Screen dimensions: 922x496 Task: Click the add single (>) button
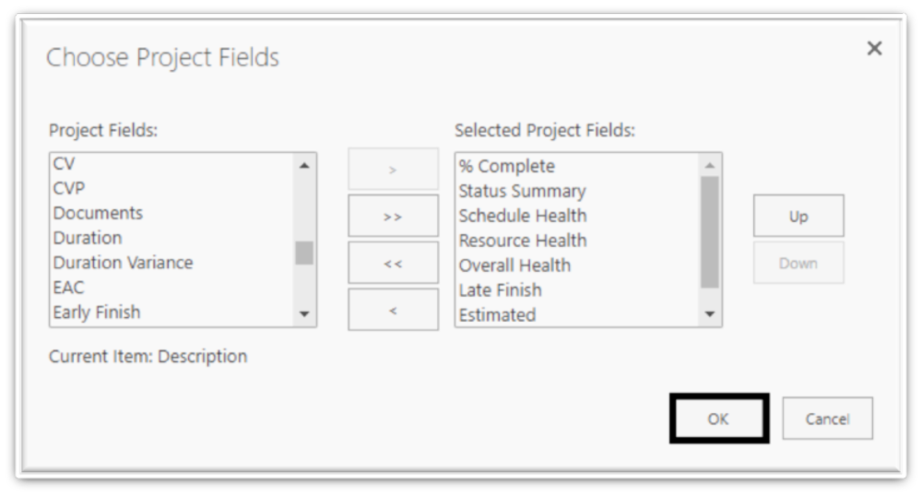coord(393,170)
